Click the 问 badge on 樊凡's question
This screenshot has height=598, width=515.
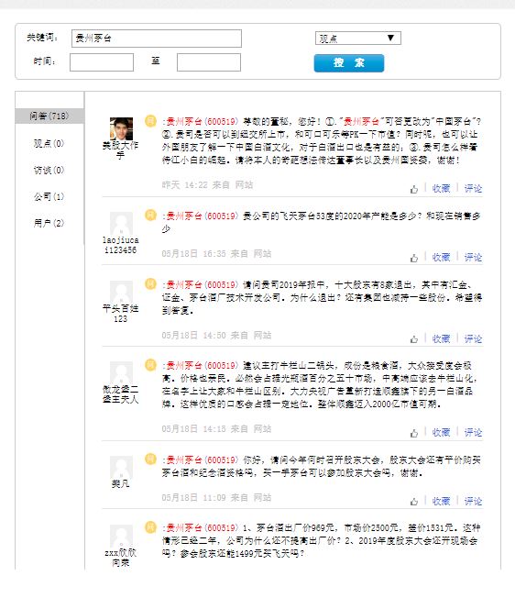point(151,459)
